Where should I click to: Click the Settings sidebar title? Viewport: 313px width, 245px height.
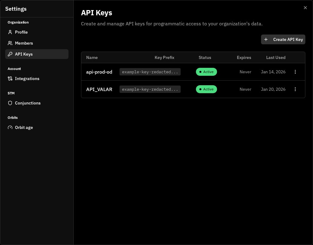click(16, 9)
